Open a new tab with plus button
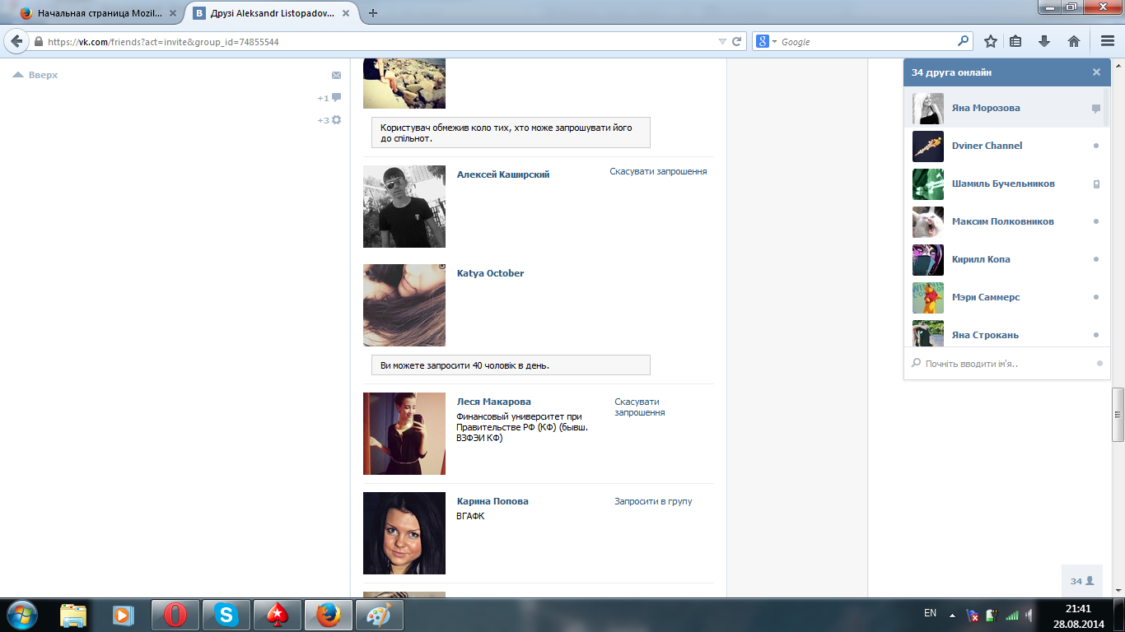 tap(373, 13)
